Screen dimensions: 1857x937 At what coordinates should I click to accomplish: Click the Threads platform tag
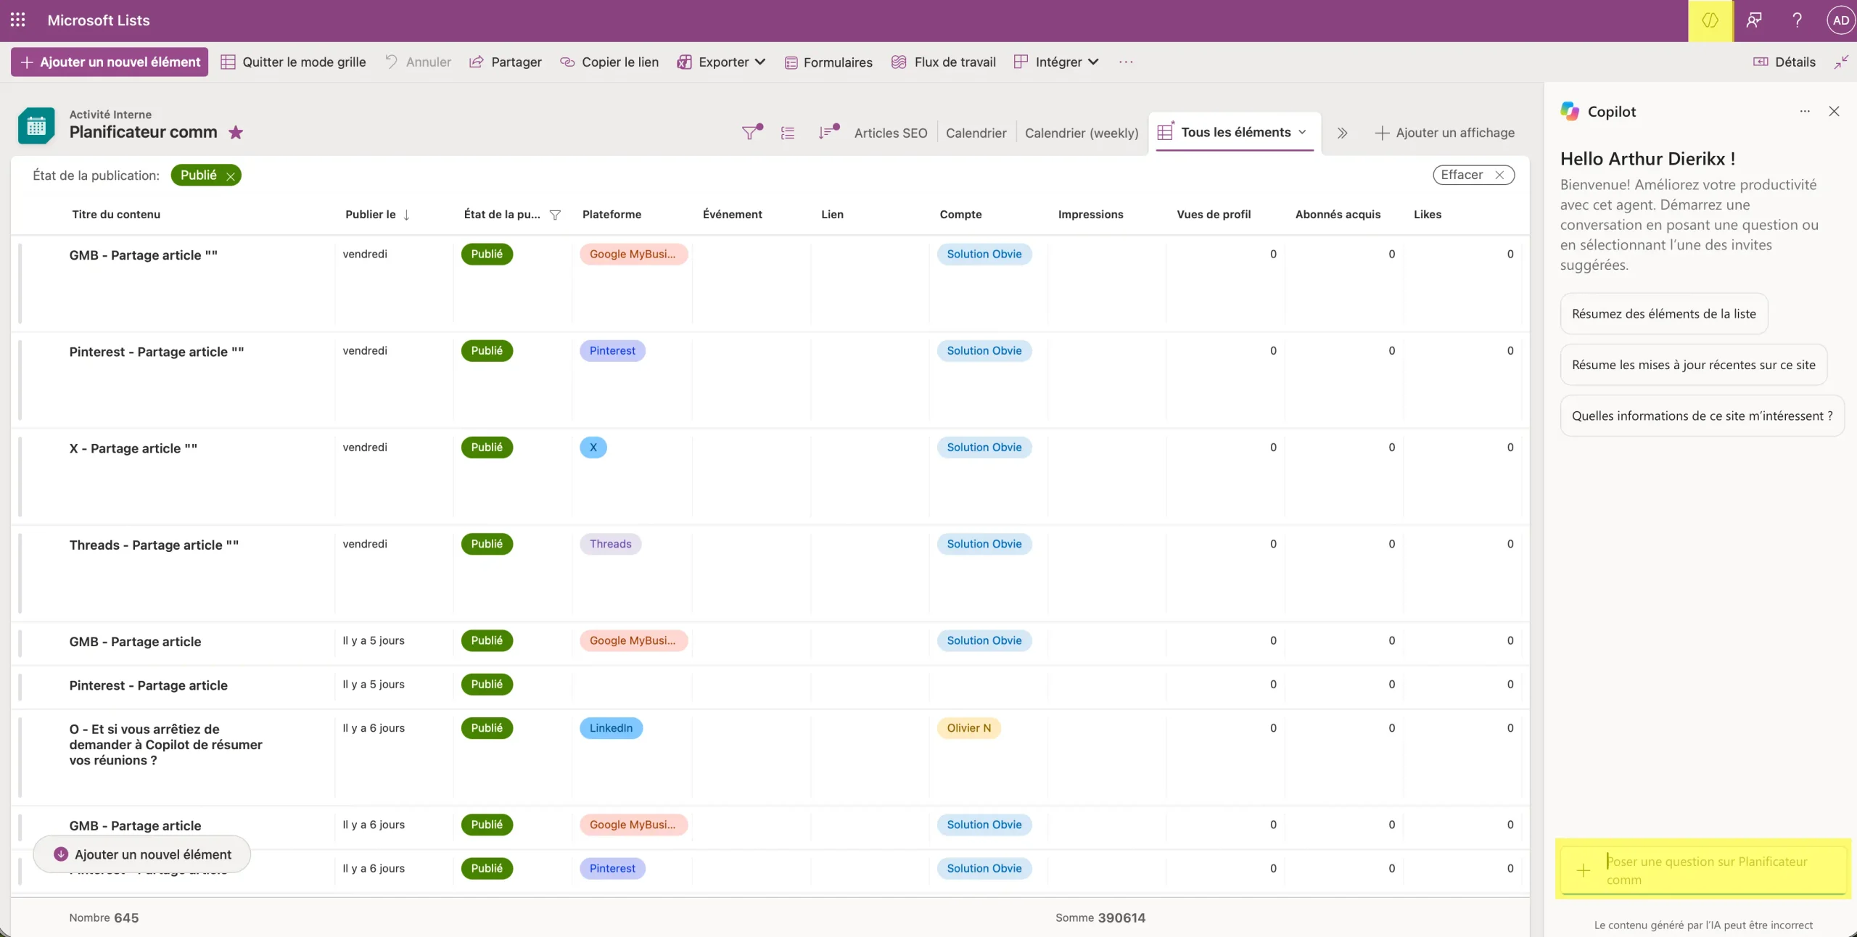610,544
